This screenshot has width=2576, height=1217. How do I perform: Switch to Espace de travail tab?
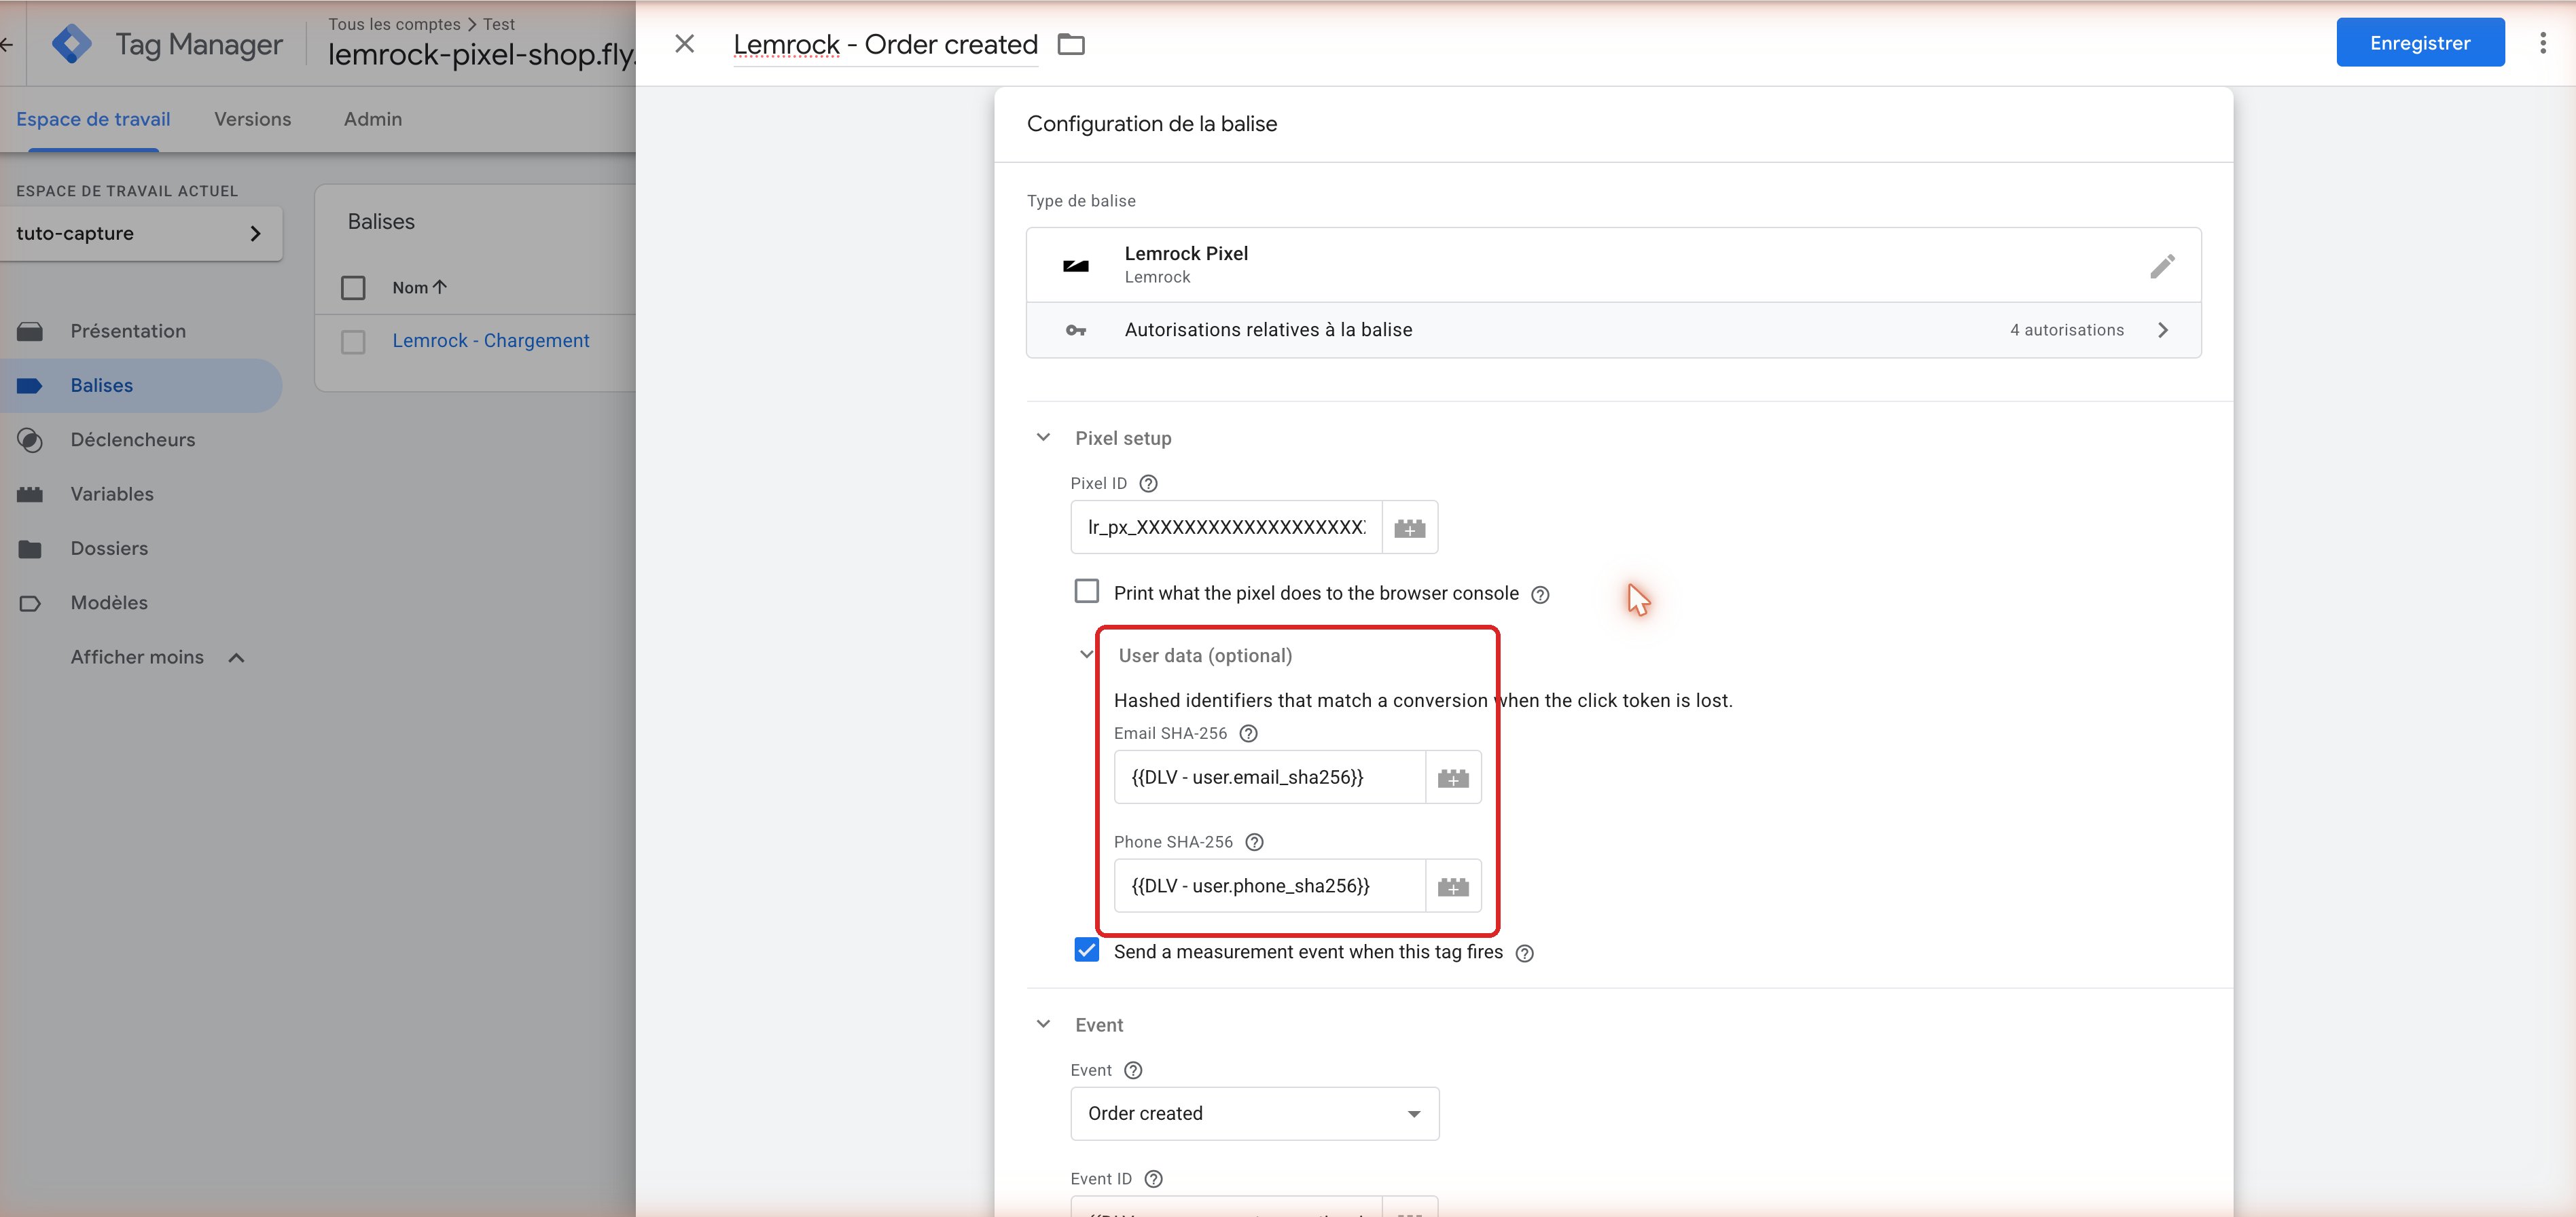pyautogui.click(x=93, y=119)
